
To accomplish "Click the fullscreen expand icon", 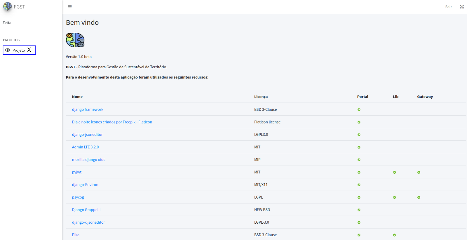I will click(462, 7).
